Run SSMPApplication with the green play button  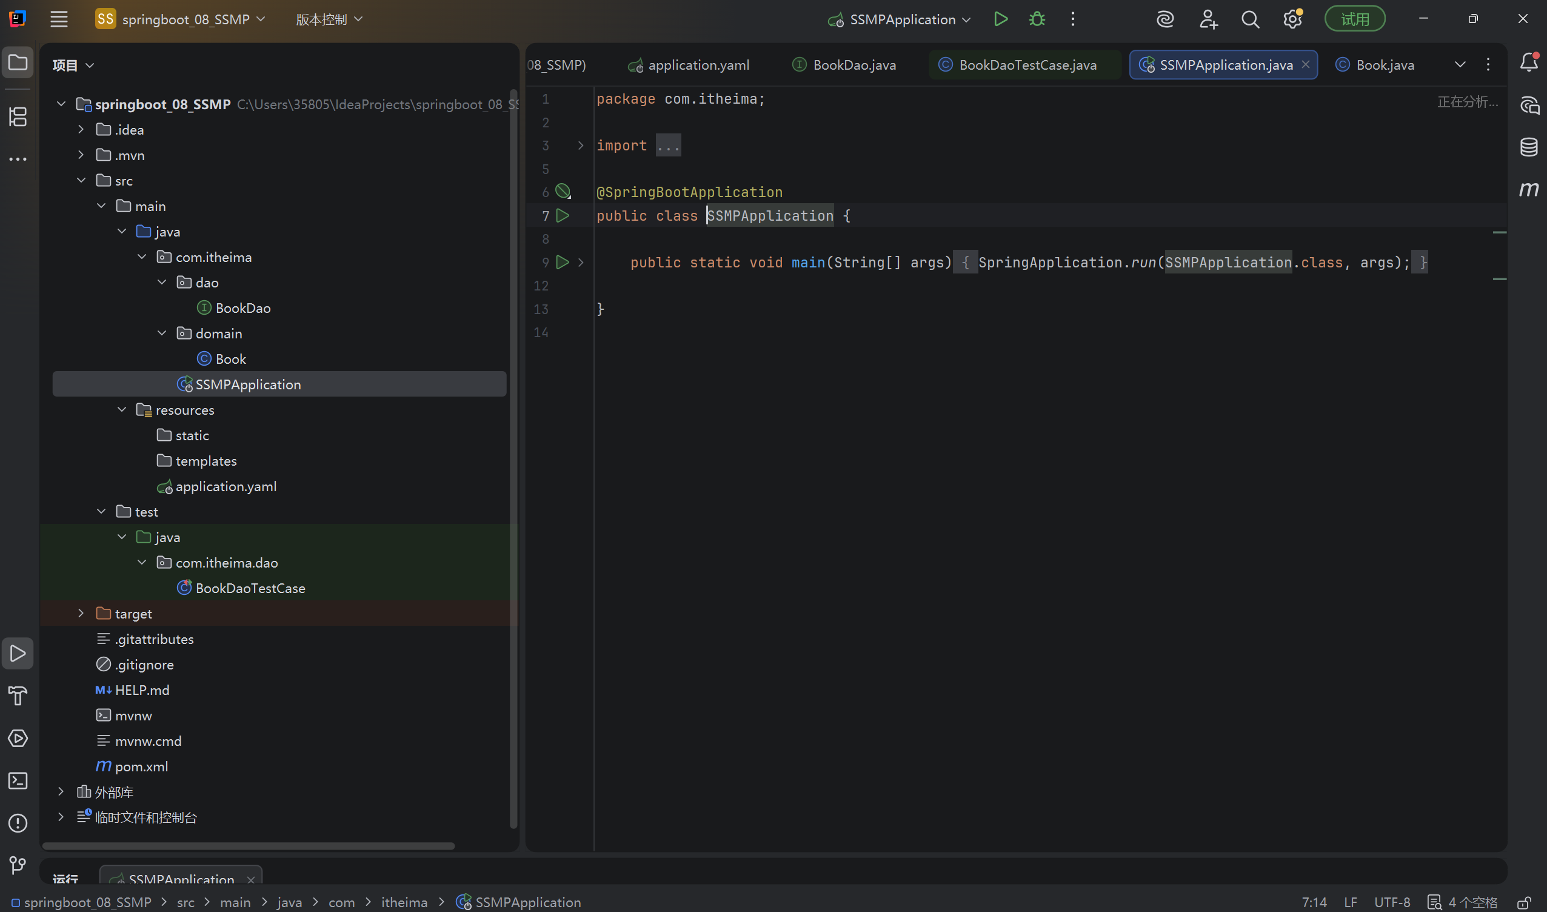click(x=1000, y=19)
